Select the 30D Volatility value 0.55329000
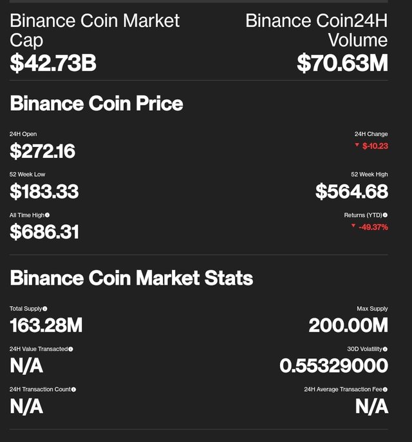 tap(333, 365)
